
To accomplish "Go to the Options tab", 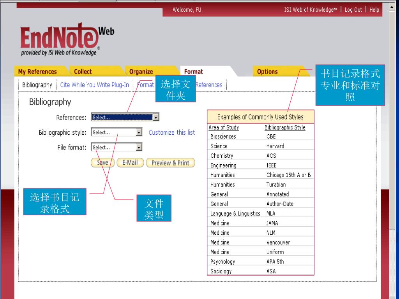I will [x=267, y=72].
